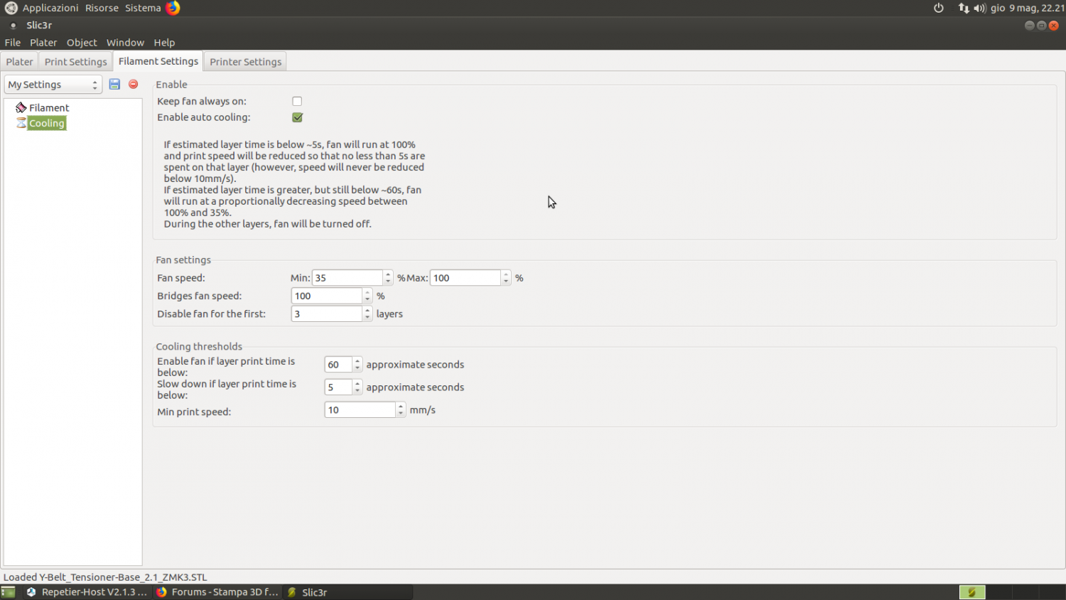The width and height of the screenshot is (1066, 600).
Task: Open the volume control icon
Action: (980, 8)
